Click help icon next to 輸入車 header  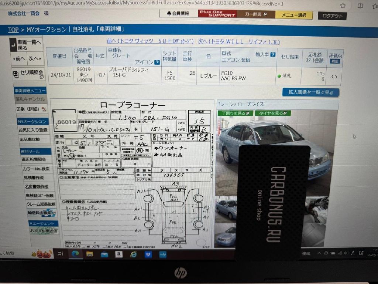273,55
